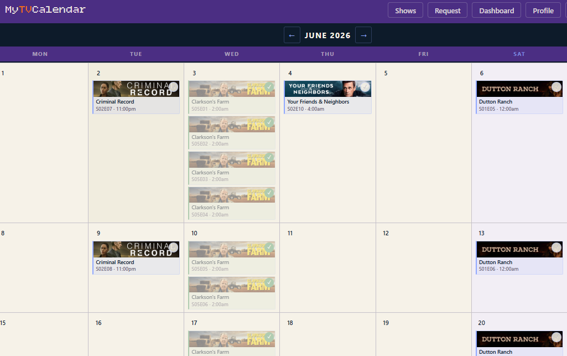
Task: Open Clarkson's Farm banner on June 17
Action: pyautogui.click(x=232, y=339)
